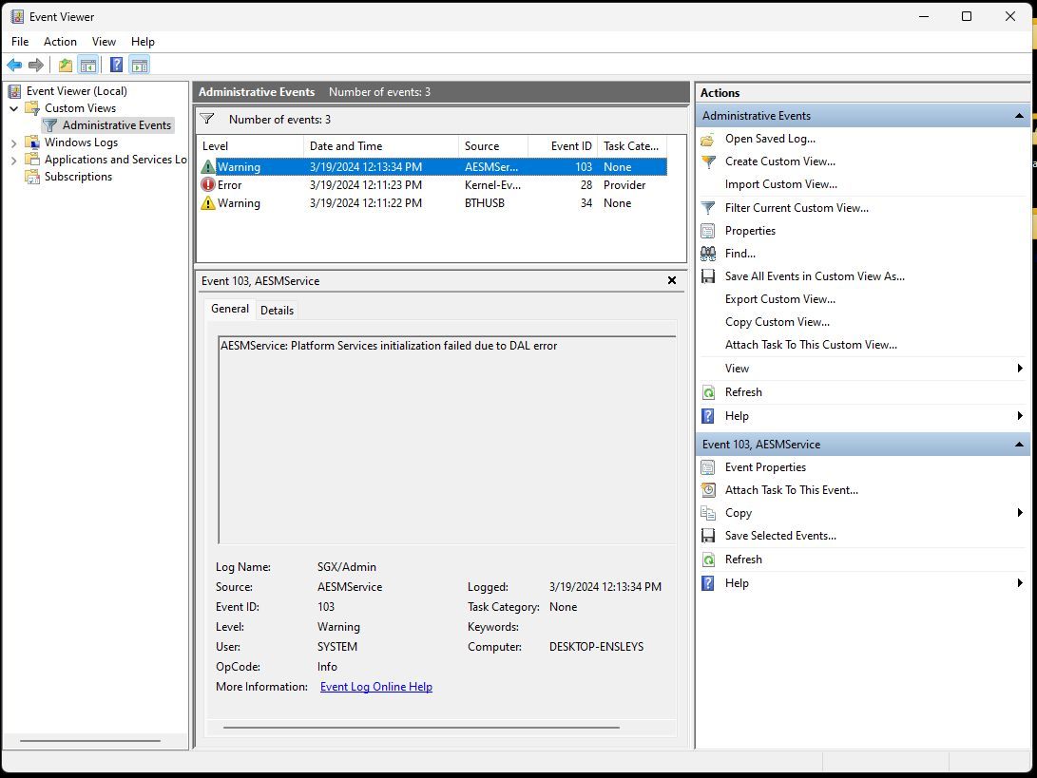Click the blue Help toolbar icon

(x=116, y=65)
